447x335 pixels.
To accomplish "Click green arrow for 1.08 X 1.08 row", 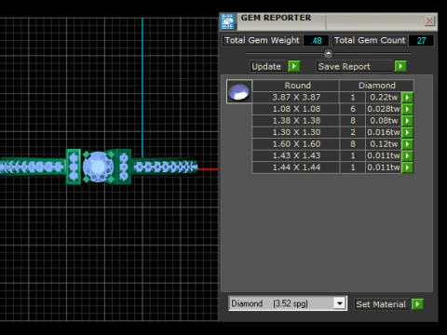I will point(407,109).
